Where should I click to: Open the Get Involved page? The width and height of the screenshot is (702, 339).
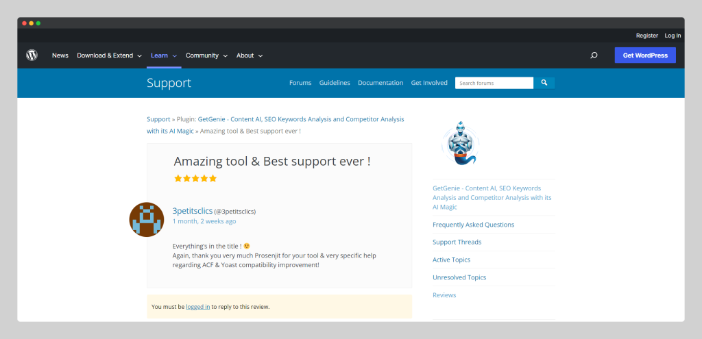pos(429,83)
